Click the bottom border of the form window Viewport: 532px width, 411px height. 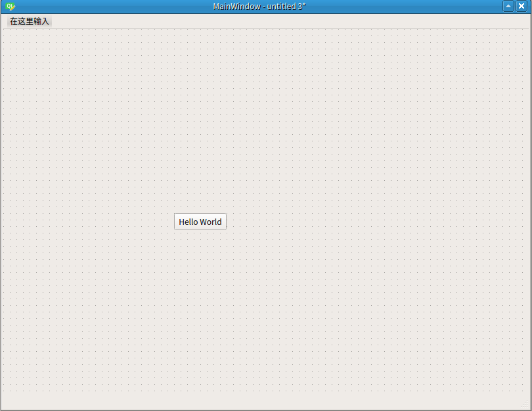click(263, 410)
